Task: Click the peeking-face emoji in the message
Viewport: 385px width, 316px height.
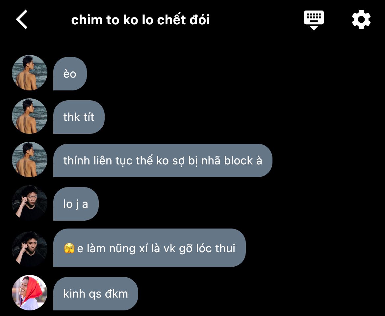Action: point(69,248)
